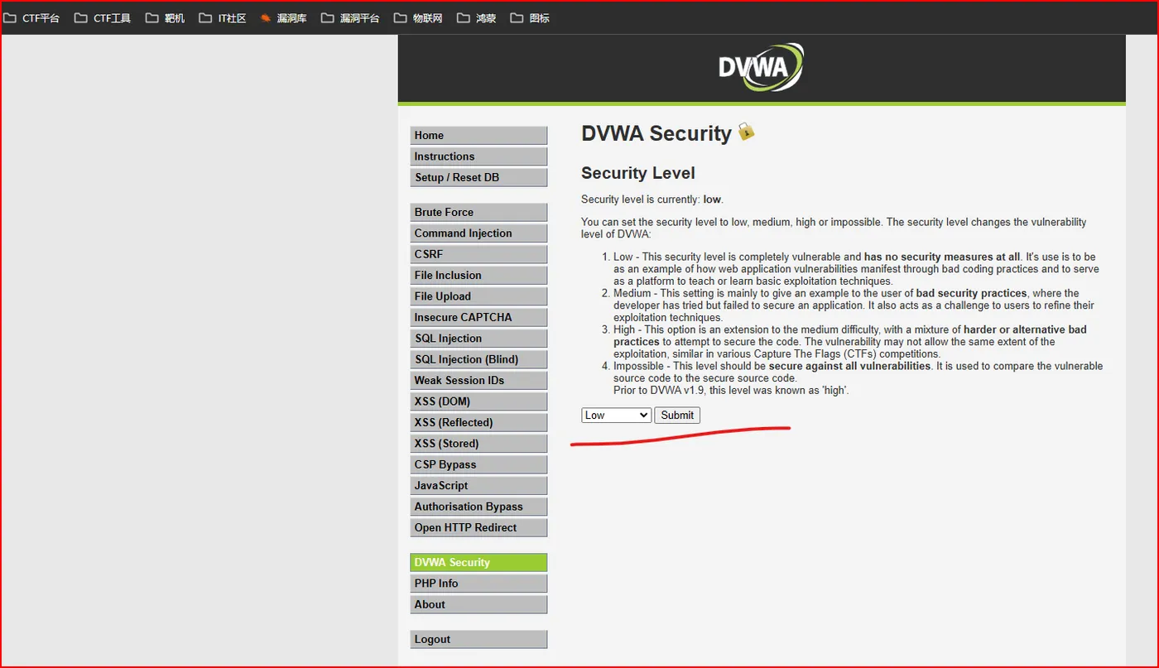Open the 靶机 bookmark folder

coord(165,18)
